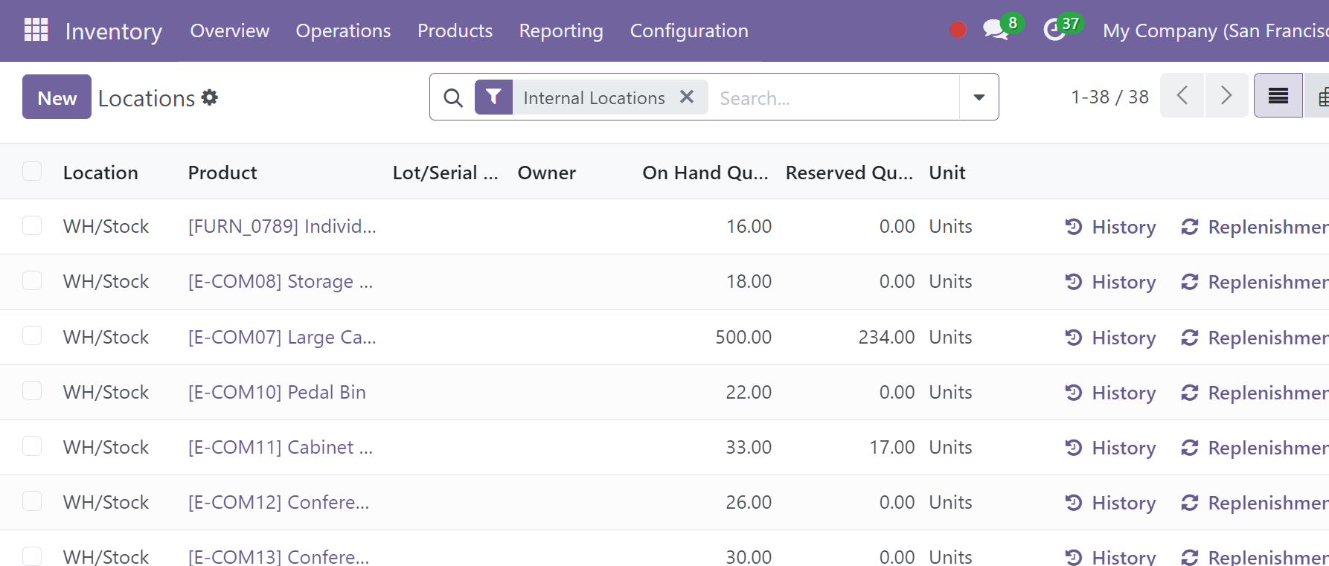
Task: Click the 1-38 / 38 pager counter
Action: coord(1109,97)
